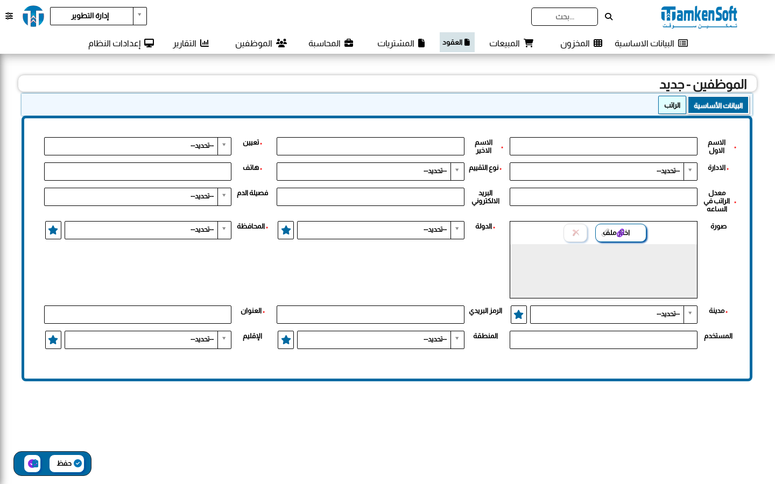Image resolution: width=775 pixels, height=484 pixels.
Task: Click the المستخدم user field
Action: (x=603, y=340)
